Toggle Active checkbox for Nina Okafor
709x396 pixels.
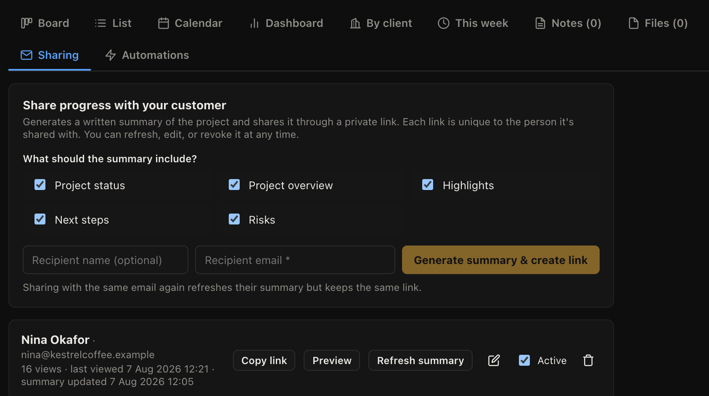[x=524, y=360]
